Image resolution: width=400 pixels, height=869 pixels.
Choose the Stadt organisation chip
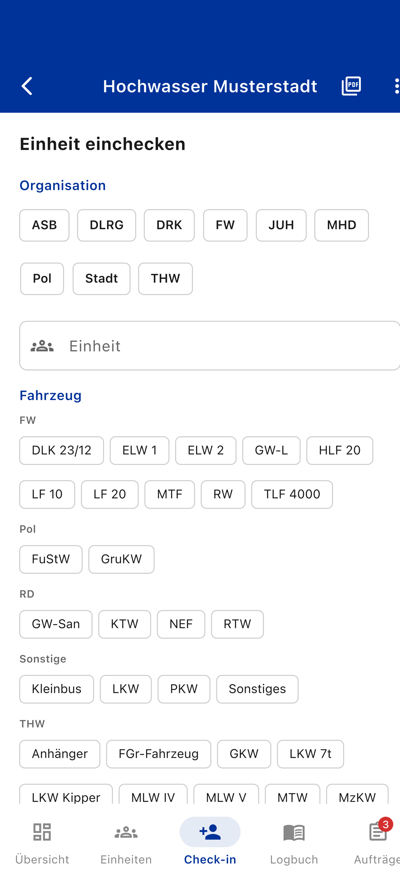(x=101, y=279)
